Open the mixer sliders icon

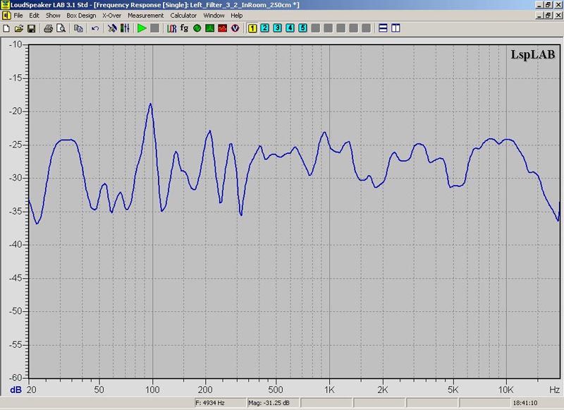pyautogui.click(x=125, y=28)
